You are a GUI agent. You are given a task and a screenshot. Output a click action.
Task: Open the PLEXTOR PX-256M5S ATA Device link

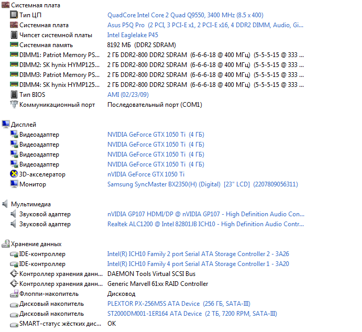tap(179, 303)
